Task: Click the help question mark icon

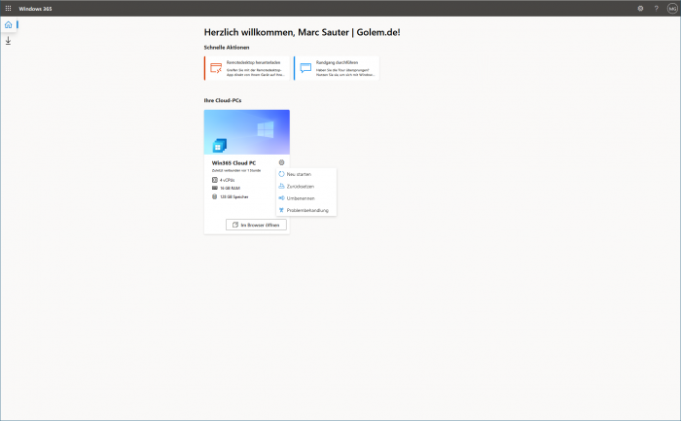Action: coord(657,8)
